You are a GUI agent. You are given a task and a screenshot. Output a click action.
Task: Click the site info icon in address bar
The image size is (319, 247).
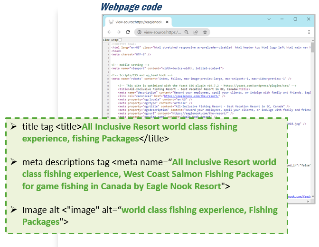pos(139,32)
